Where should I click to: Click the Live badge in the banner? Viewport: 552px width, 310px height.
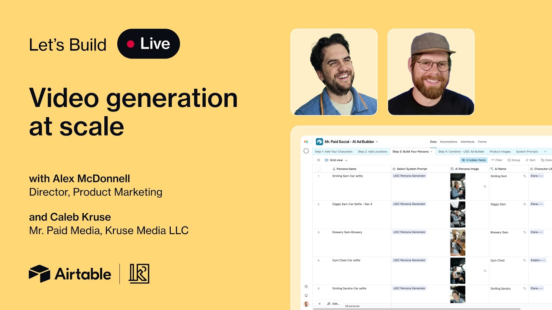(149, 44)
